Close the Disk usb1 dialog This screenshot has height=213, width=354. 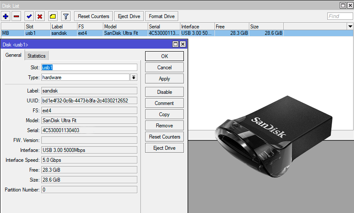(183, 44)
